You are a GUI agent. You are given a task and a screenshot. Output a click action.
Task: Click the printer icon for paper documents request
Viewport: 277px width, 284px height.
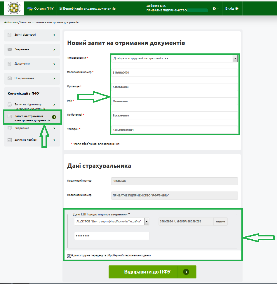coord(10,104)
